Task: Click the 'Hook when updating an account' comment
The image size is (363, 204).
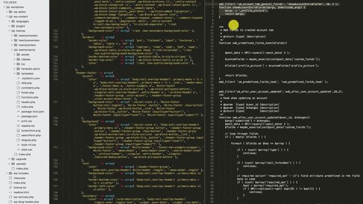Action: click(x=245, y=98)
